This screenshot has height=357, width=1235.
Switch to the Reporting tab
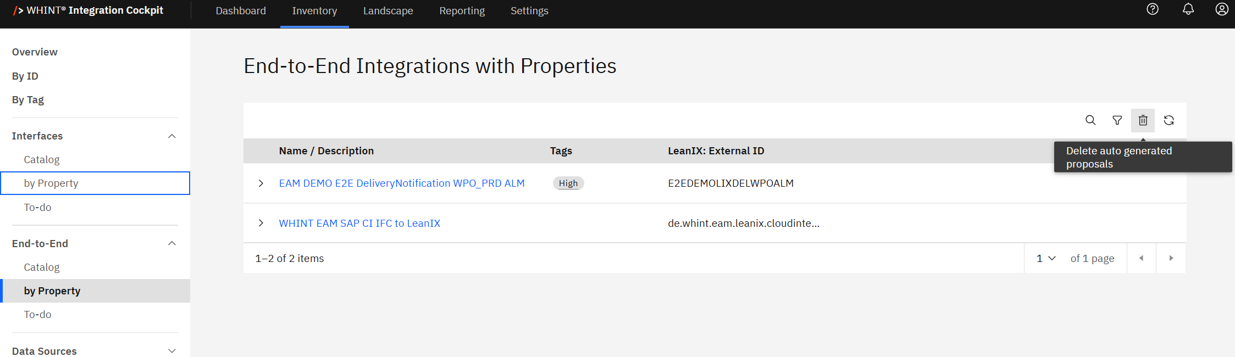pos(462,11)
